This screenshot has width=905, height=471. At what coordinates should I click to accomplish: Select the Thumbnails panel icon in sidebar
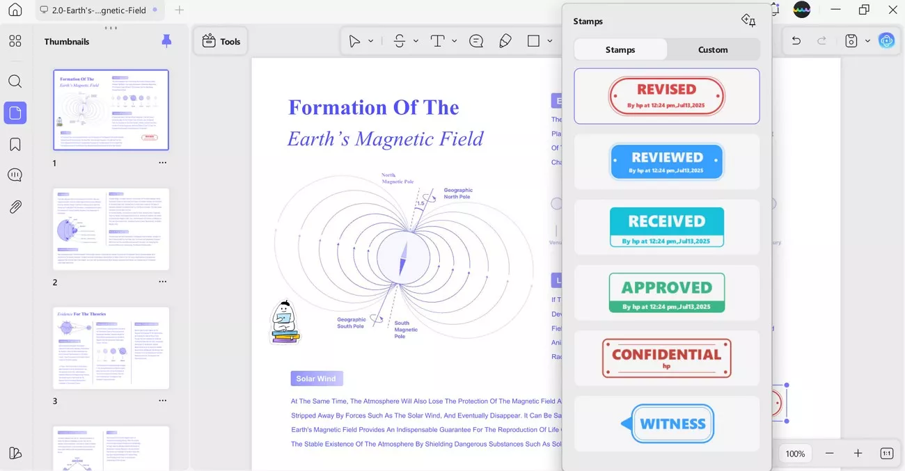[15, 113]
